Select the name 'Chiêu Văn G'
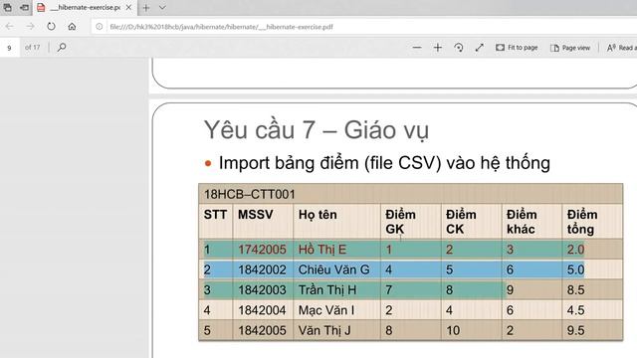The width and height of the screenshot is (637, 358). click(334, 269)
